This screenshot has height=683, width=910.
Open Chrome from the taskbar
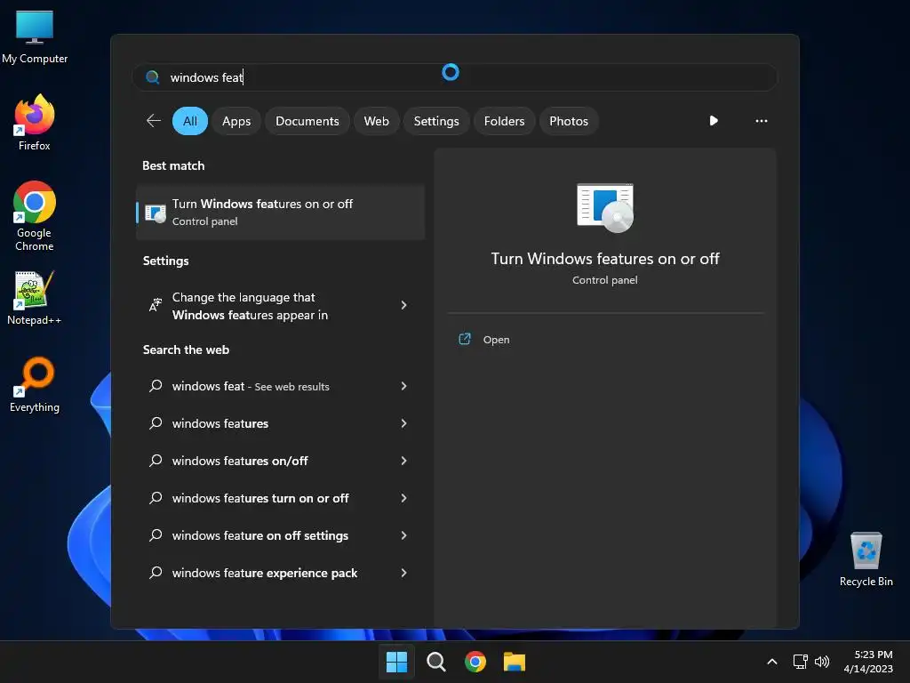(x=475, y=662)
